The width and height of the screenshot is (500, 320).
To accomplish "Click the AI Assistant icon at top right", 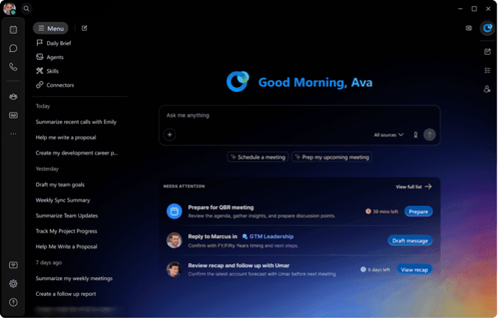I will click(x=487, y=28).
